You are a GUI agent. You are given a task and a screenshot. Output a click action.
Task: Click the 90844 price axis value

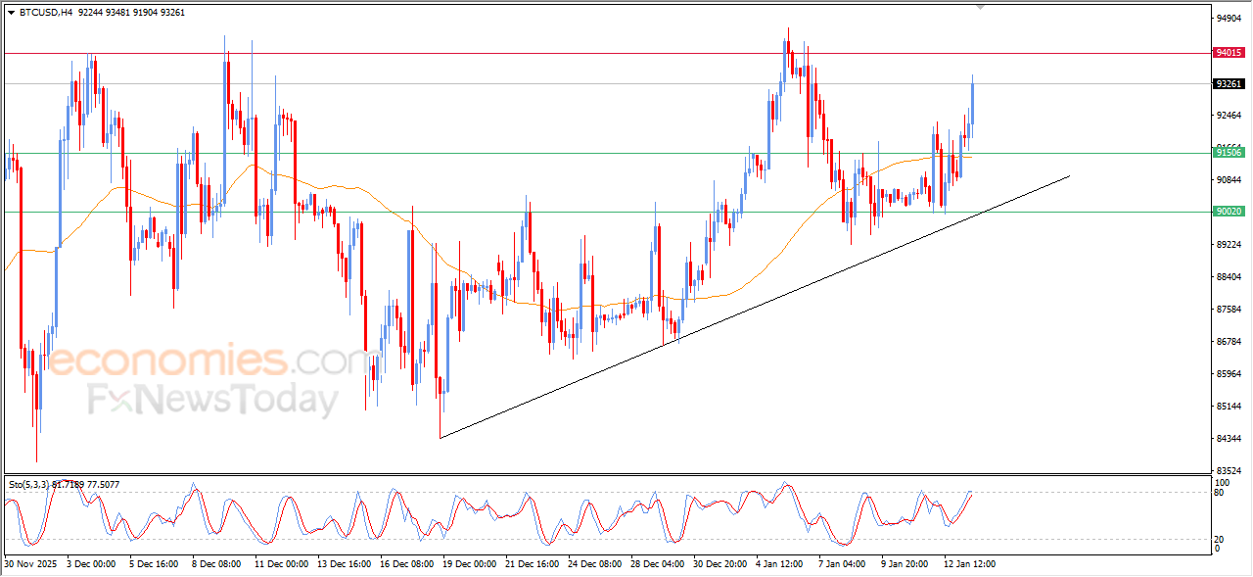(x=1229, y=180)
